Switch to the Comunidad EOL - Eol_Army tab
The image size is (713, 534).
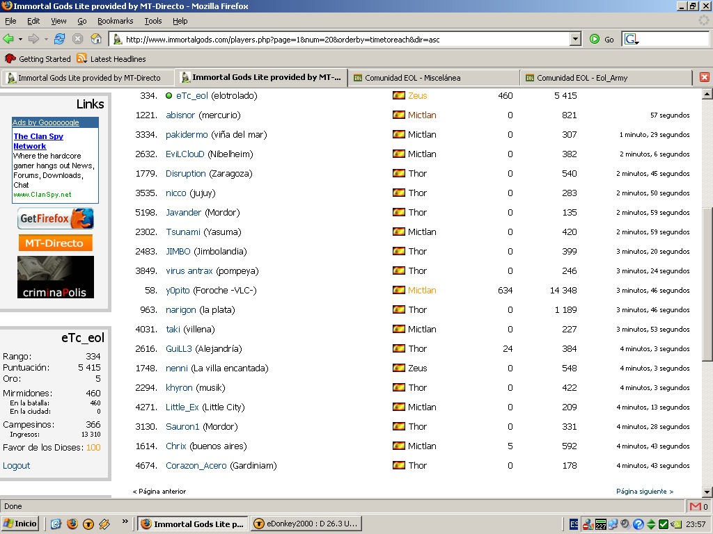606,78
